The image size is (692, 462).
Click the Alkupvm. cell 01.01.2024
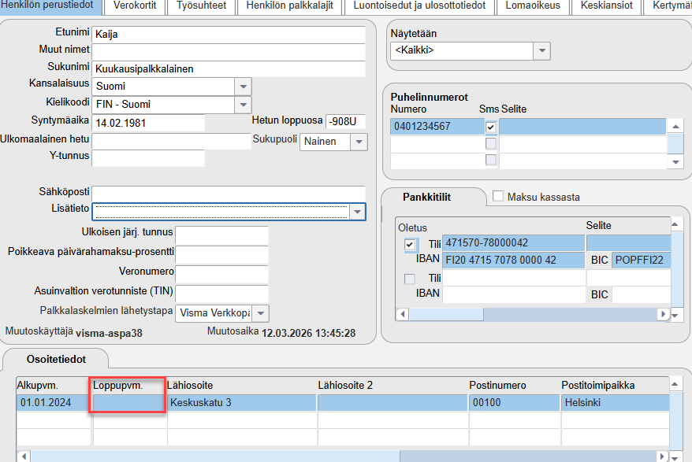(54, 403)
